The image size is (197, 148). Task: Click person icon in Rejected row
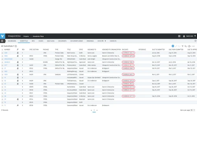(18, 99)
